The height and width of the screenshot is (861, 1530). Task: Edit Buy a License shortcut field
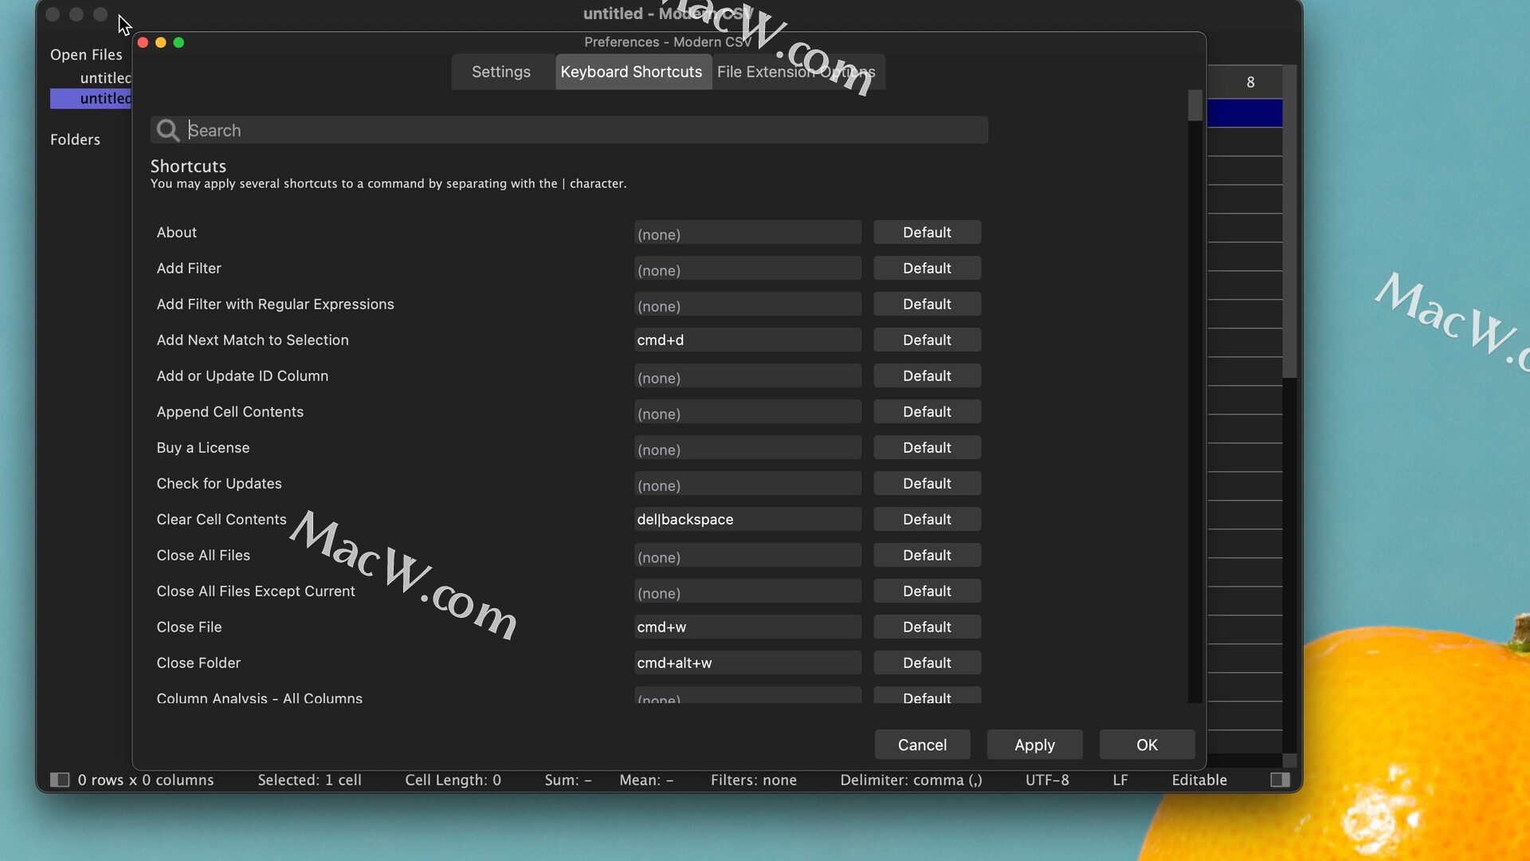click(x=747, y=448)
